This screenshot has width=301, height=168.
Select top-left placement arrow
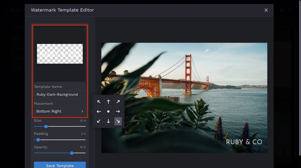point(99,102)
